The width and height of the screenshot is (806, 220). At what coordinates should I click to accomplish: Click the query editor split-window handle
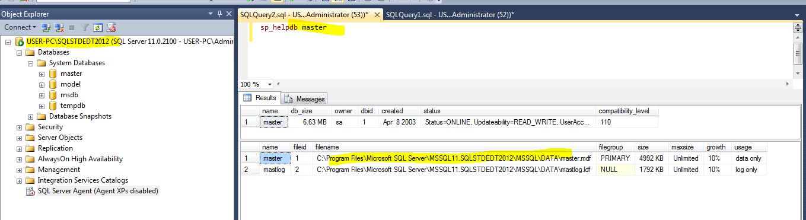[x=798, y=27]
